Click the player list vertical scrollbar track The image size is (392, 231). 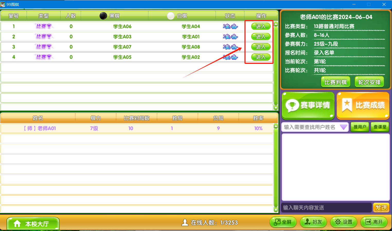276,168
